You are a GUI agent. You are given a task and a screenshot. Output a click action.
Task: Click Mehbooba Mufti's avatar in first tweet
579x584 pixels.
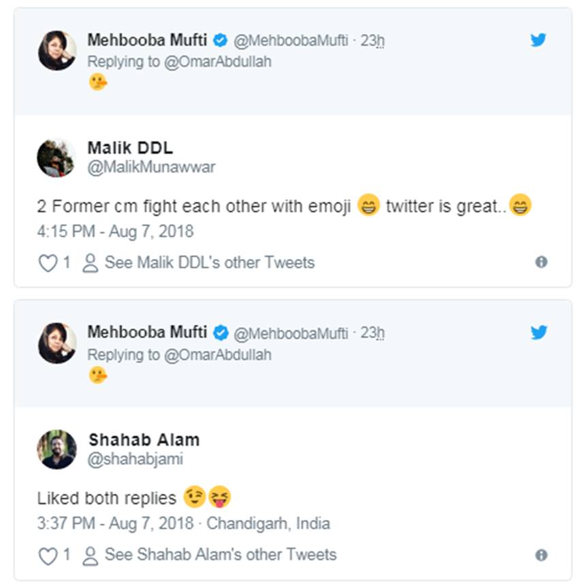pyautogui.click(x=57, y=50)
